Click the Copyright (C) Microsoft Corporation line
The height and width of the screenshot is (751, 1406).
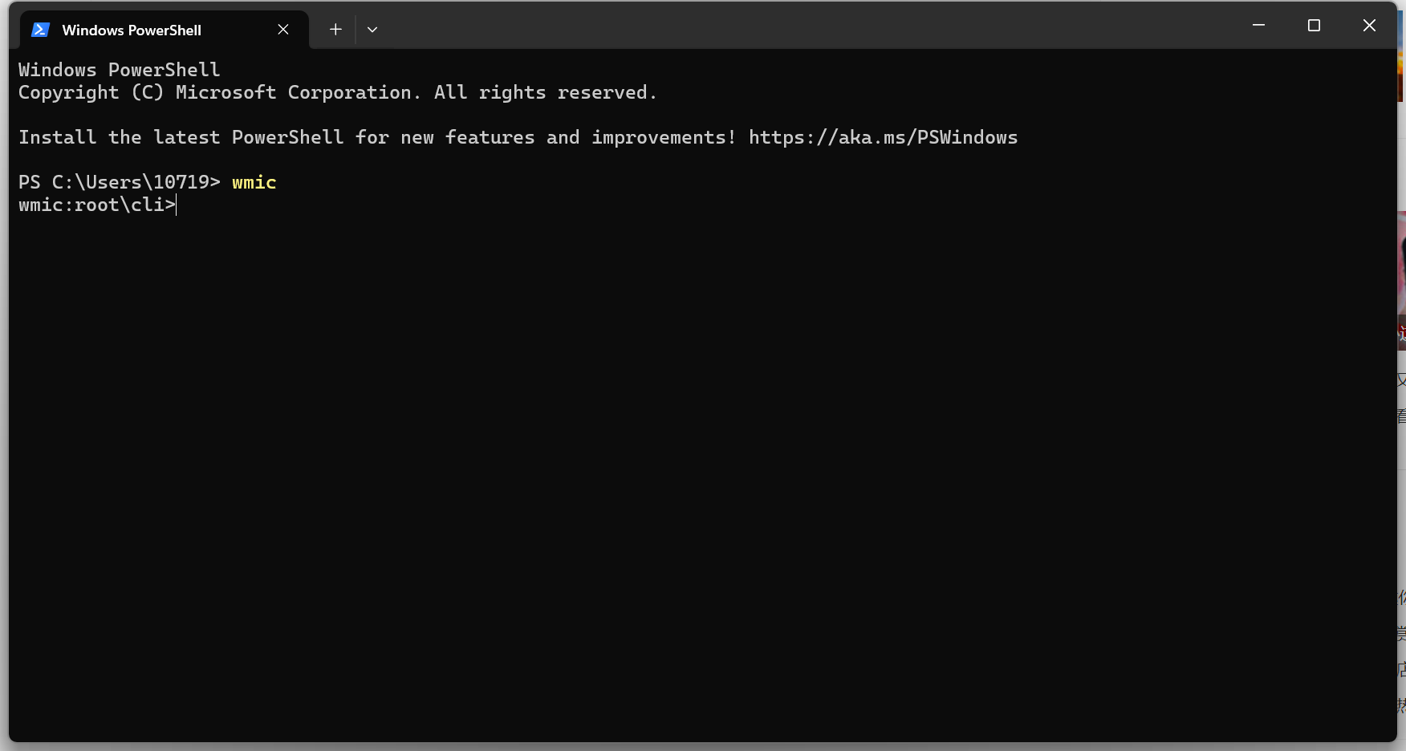point(338,93)
